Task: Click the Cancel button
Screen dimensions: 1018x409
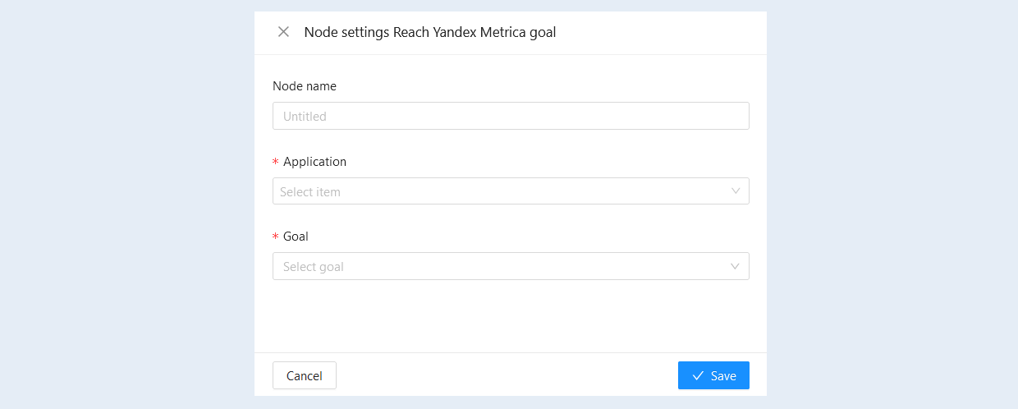Action: 305,375
